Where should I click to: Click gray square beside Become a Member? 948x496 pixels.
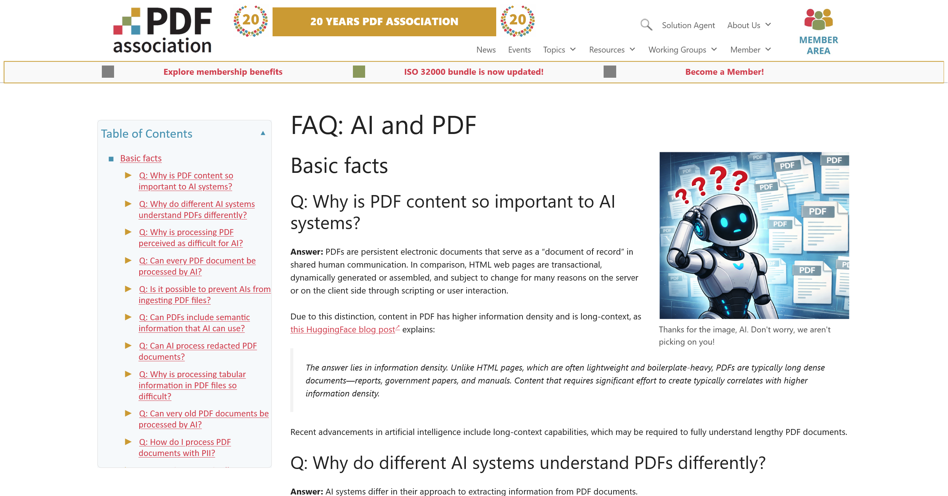(x=610, y=71)
